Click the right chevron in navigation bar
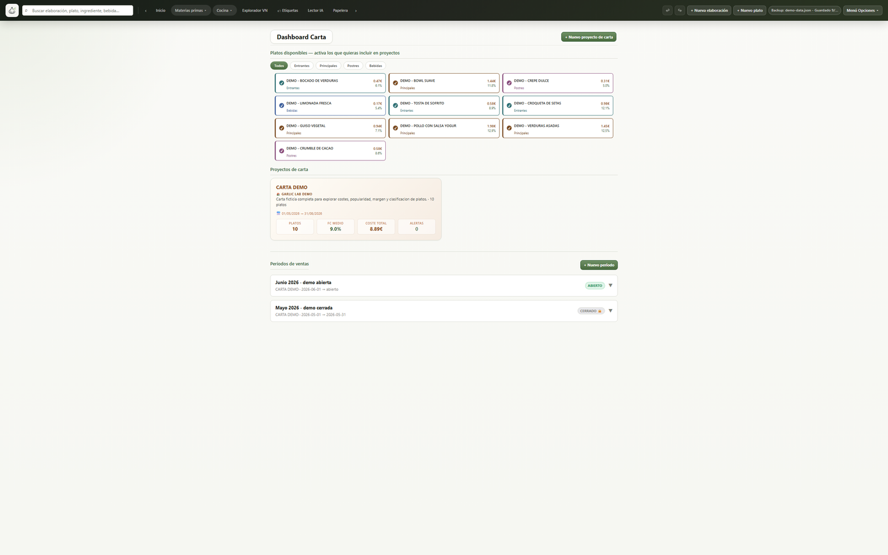Viewport: 888px width, 555px height. click(356, 10)
